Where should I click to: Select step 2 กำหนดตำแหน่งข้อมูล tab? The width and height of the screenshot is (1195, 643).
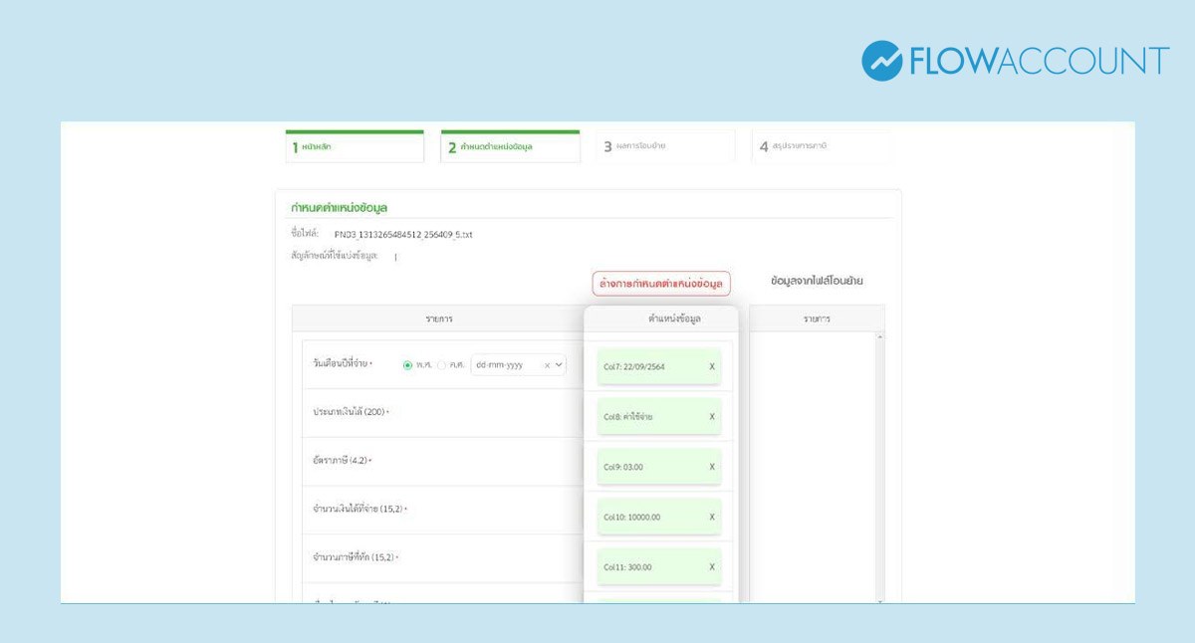point(510,146)
